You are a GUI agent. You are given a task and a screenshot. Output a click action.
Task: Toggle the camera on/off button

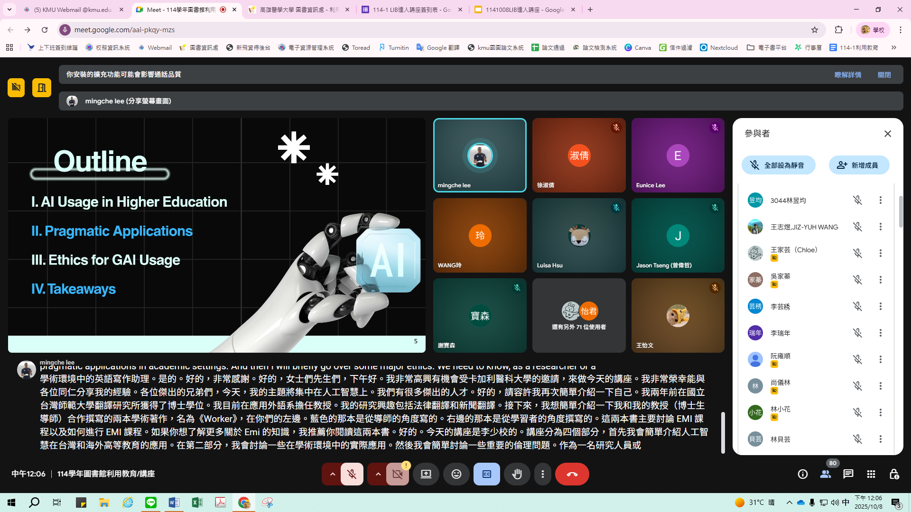tap(397, 474)
